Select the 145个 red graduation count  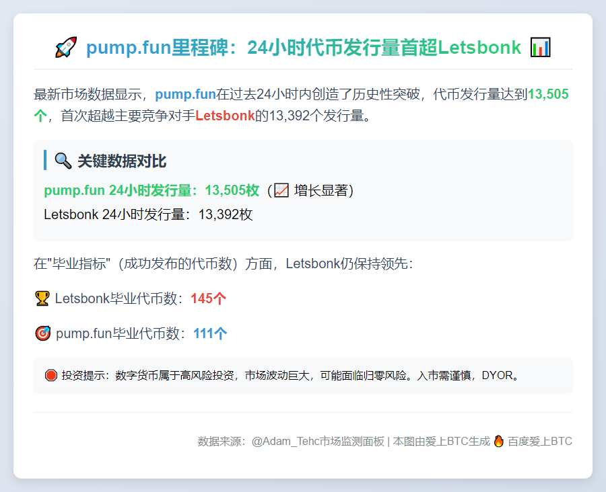(x=209, y=298)
